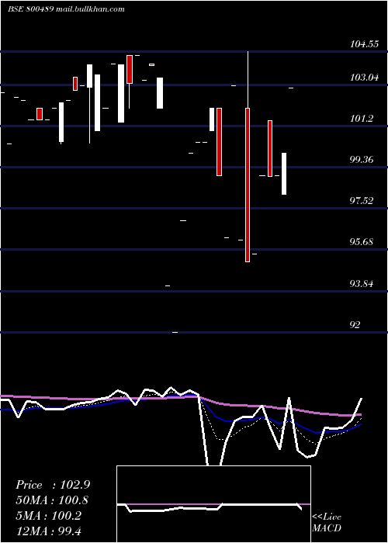
Task: Select the 97.52 price level label
Action: pos(362,200)
